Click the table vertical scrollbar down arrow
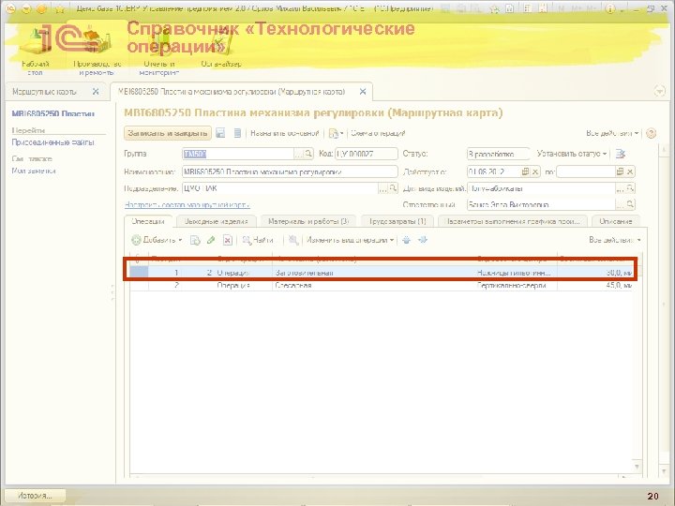This screenshot has width=675, height=506. 637,467
